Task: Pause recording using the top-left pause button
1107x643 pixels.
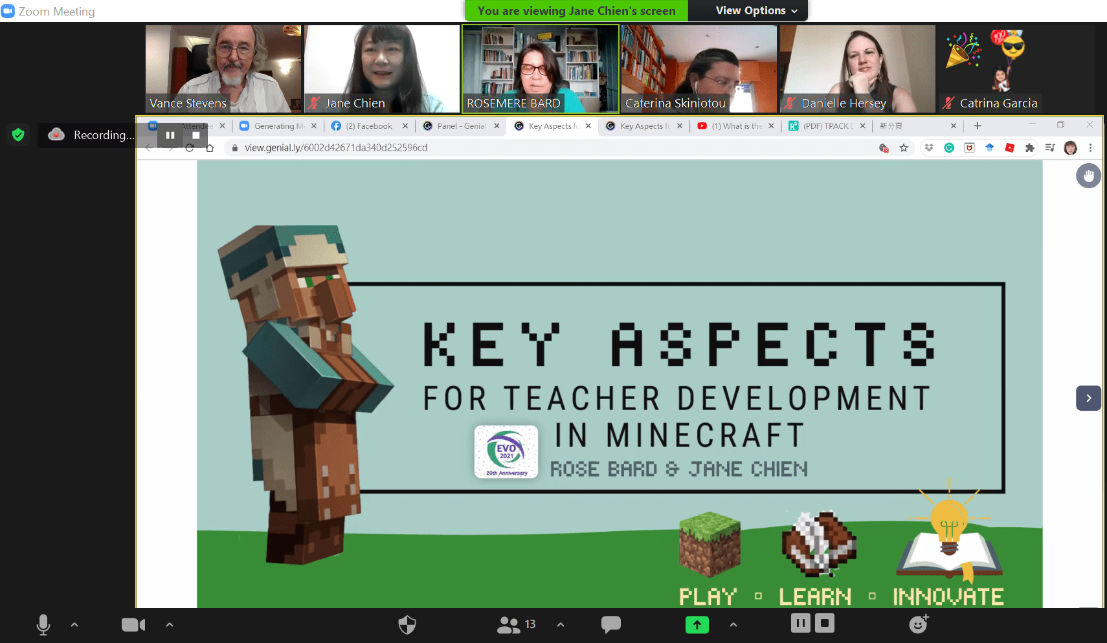Action: point(170,135)
